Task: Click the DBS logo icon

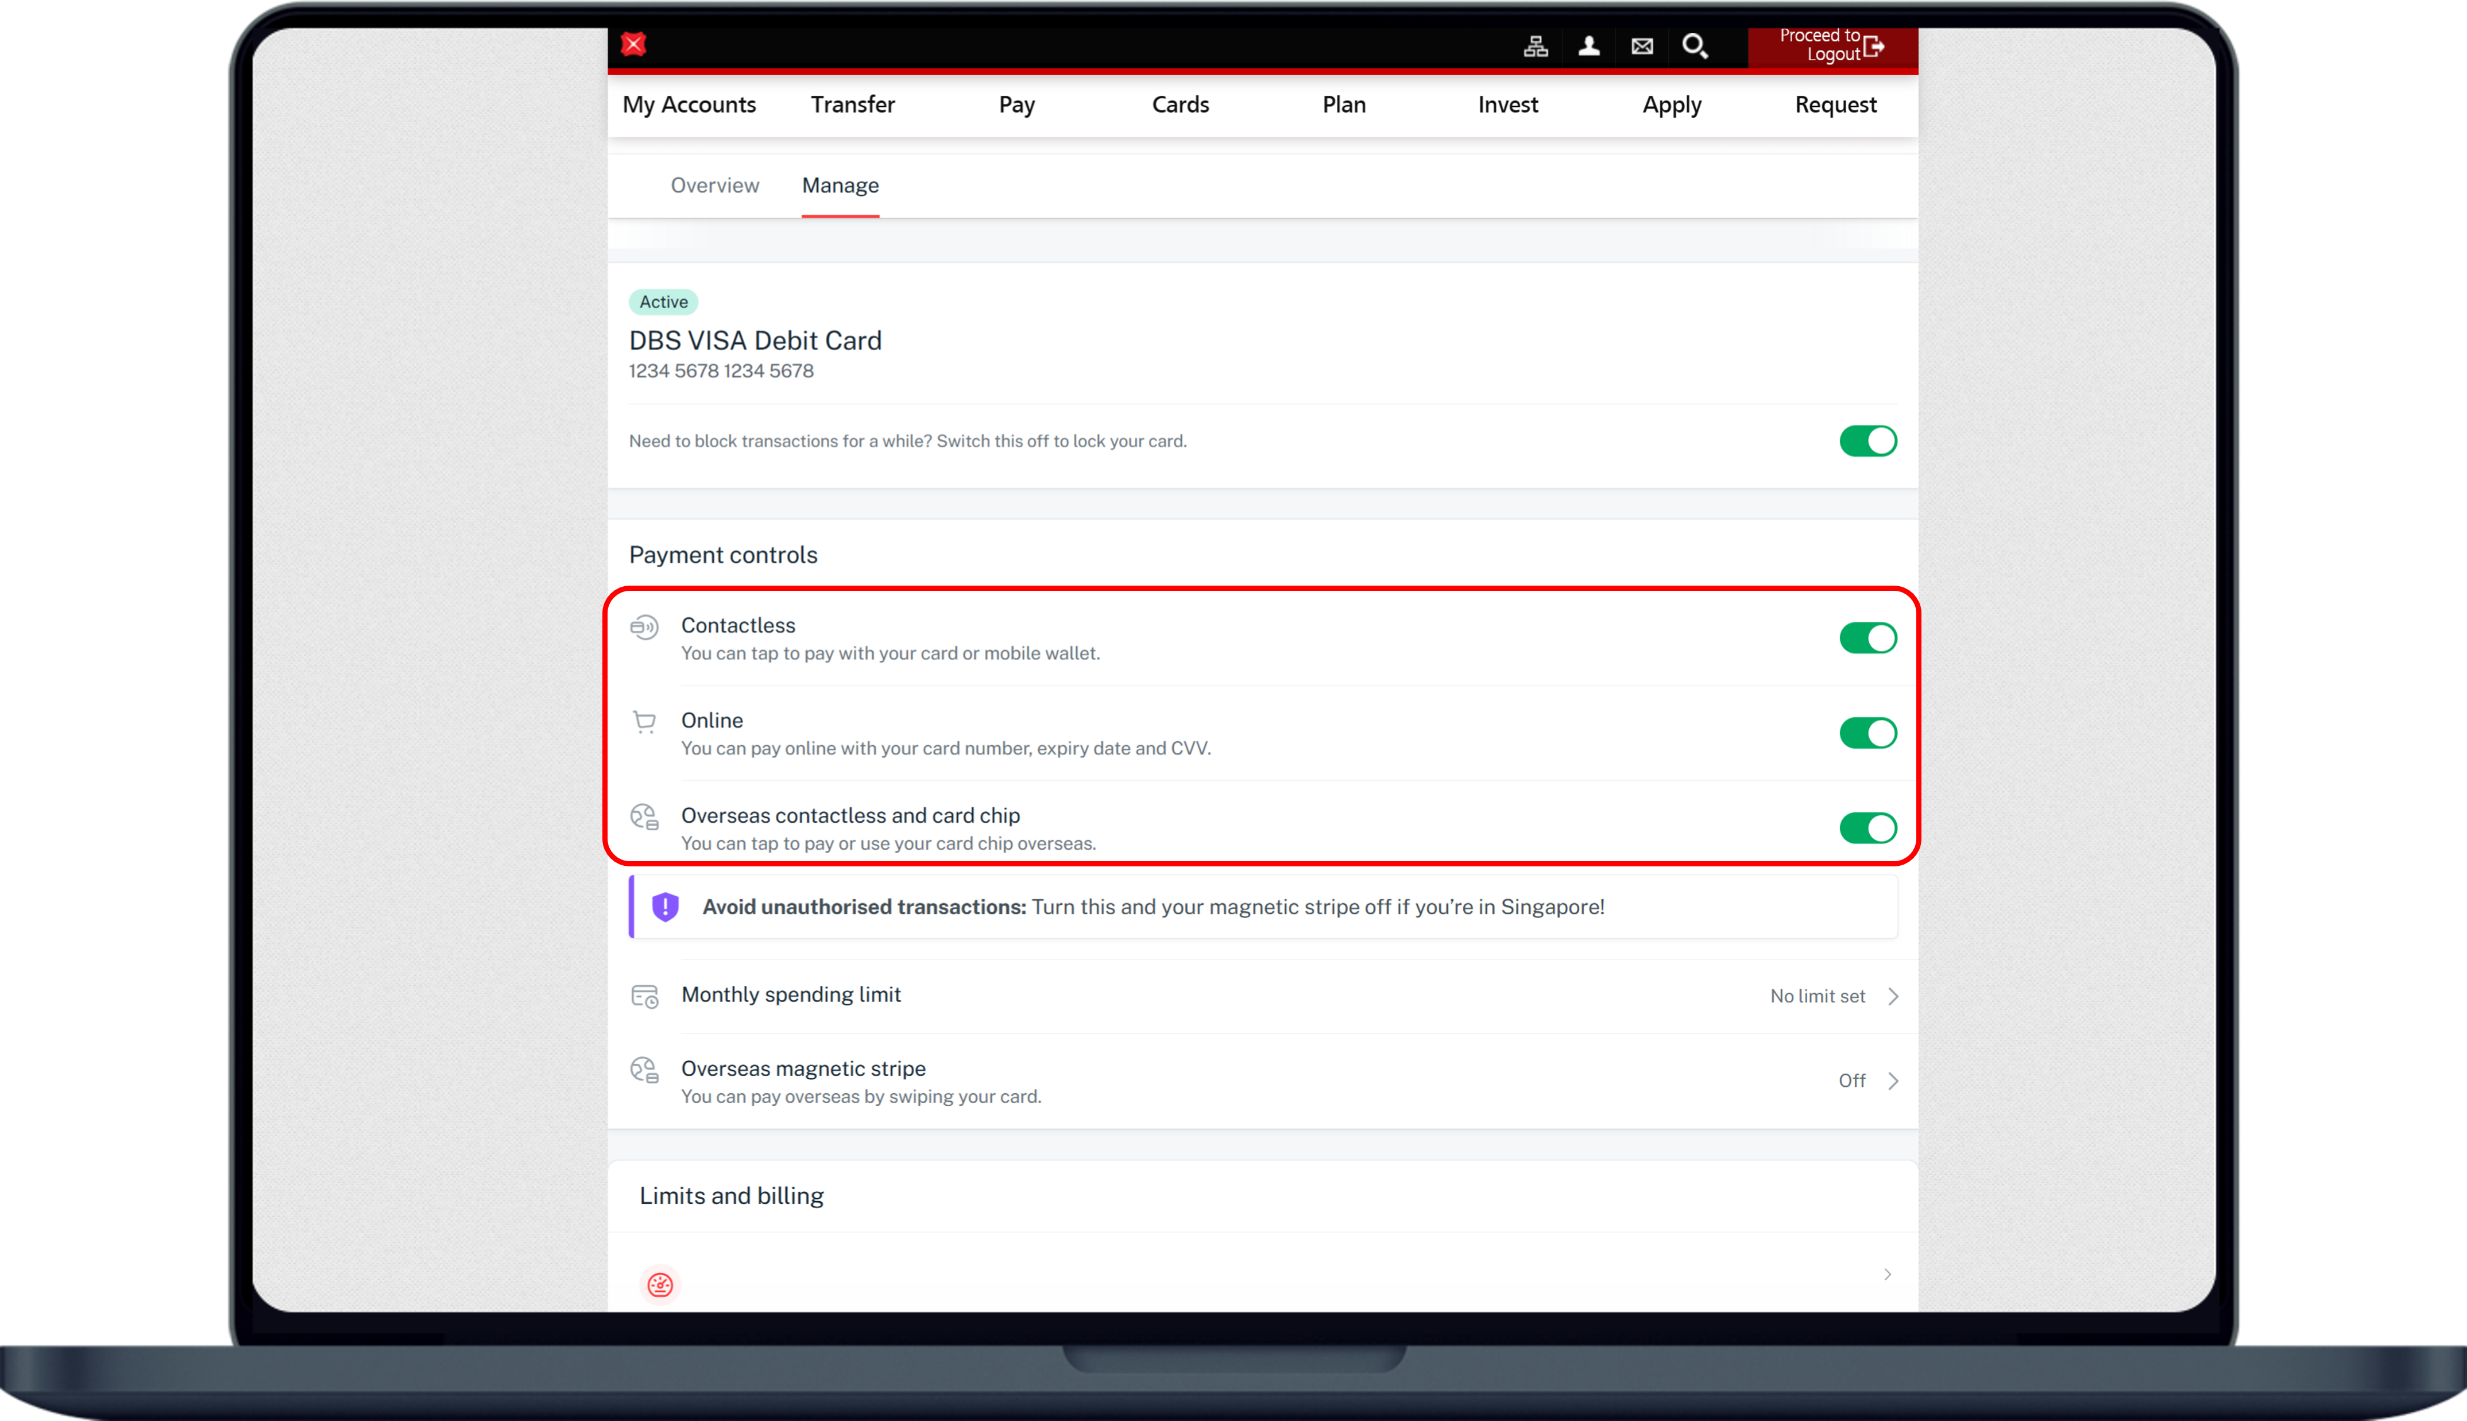Action: tap(633, 44)
